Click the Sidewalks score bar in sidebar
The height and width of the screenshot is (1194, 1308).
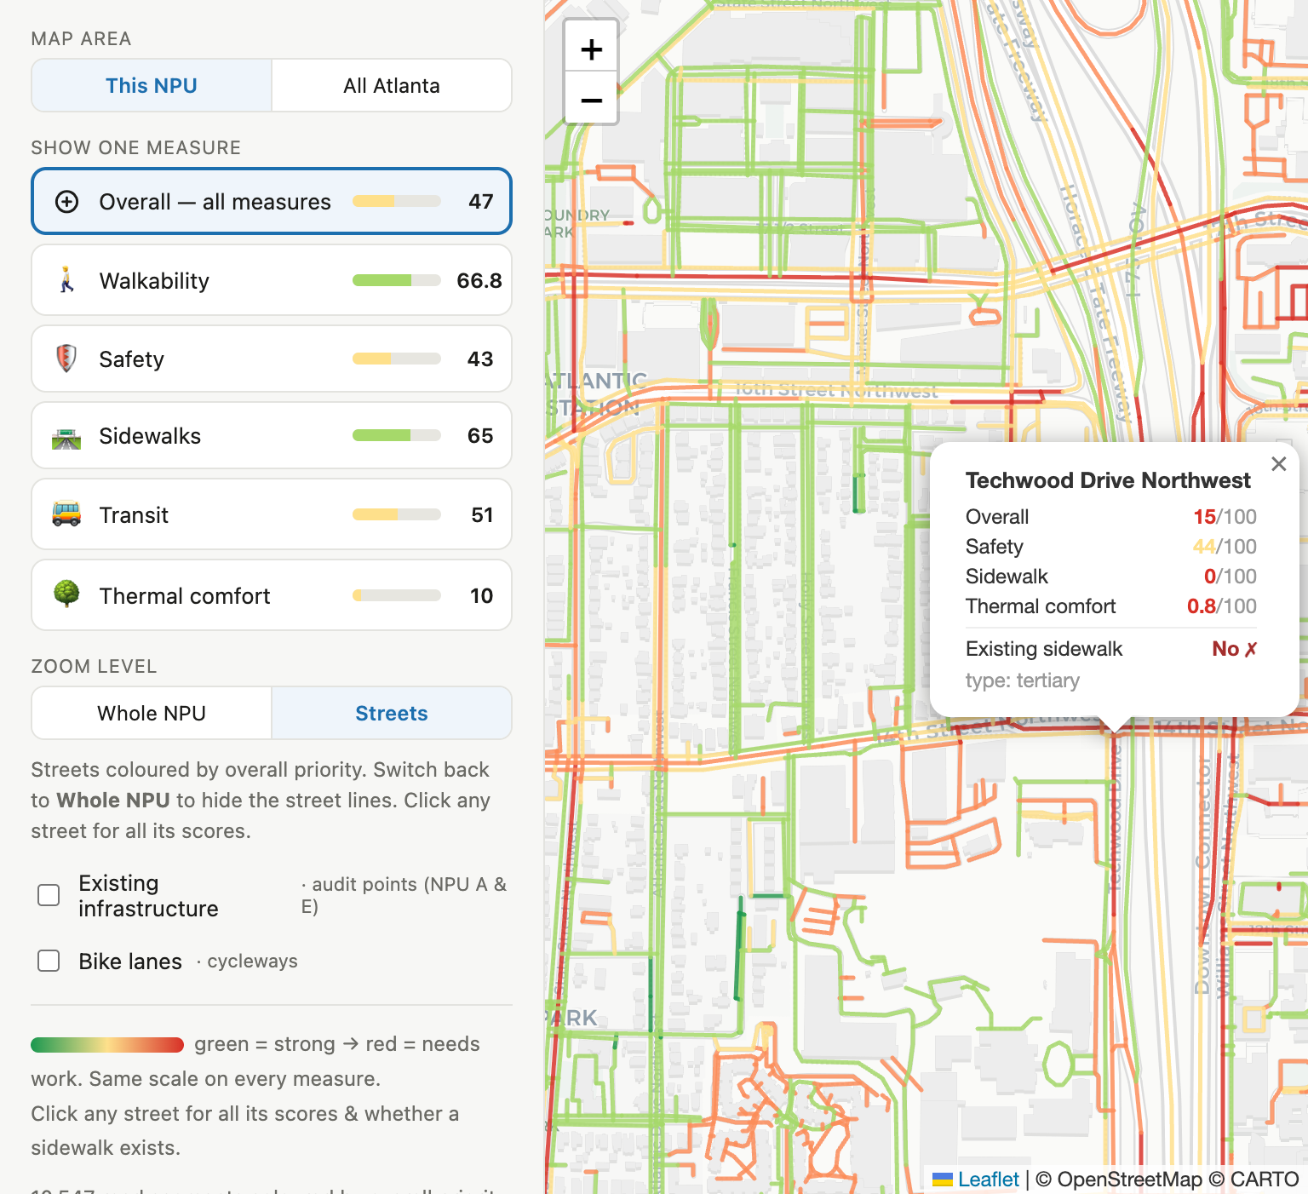(x=397, y=435)
